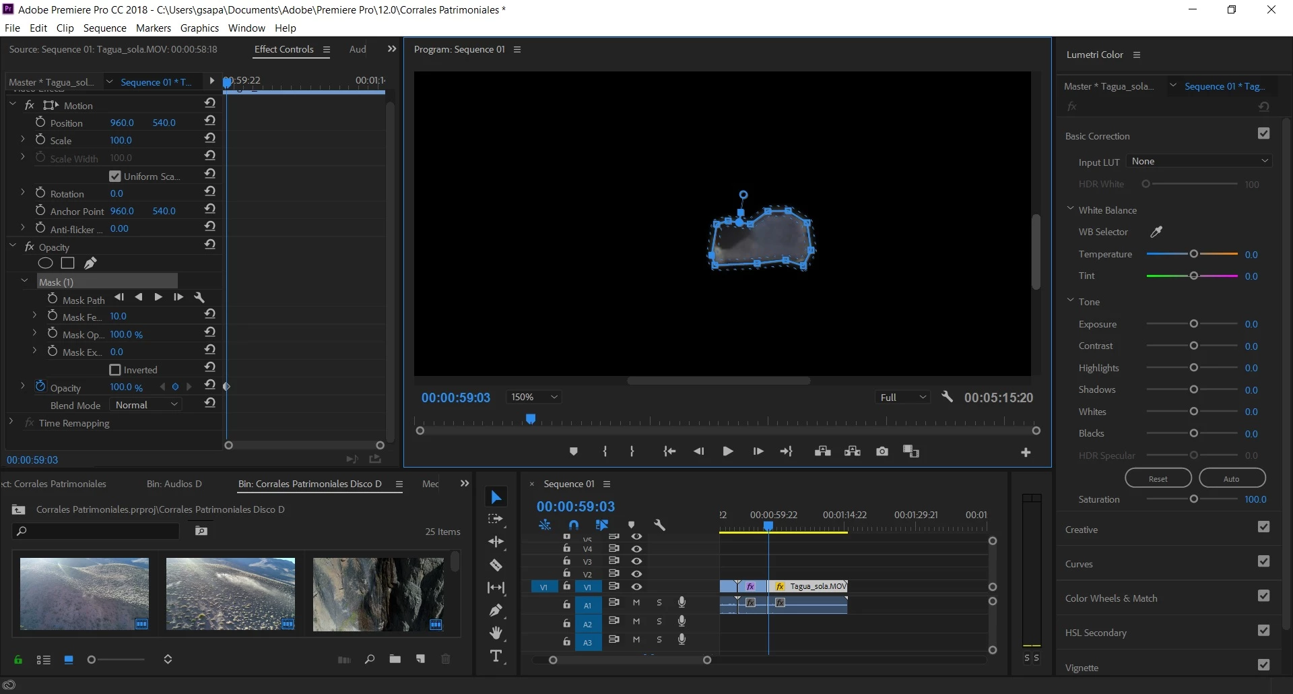Open the Blend Mode dropdown
Image resolution: width=1293 pixels, height=694 pixels.
click(x=145, y=405)
